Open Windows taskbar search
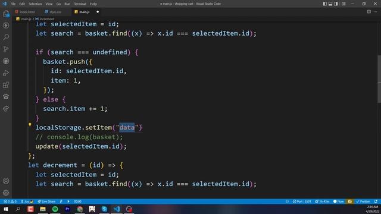 tap(18, 209)
